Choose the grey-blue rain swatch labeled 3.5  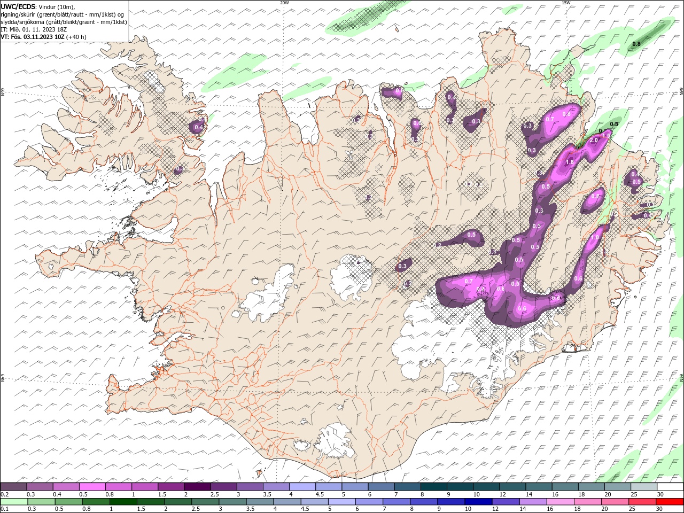pos(259,502)
